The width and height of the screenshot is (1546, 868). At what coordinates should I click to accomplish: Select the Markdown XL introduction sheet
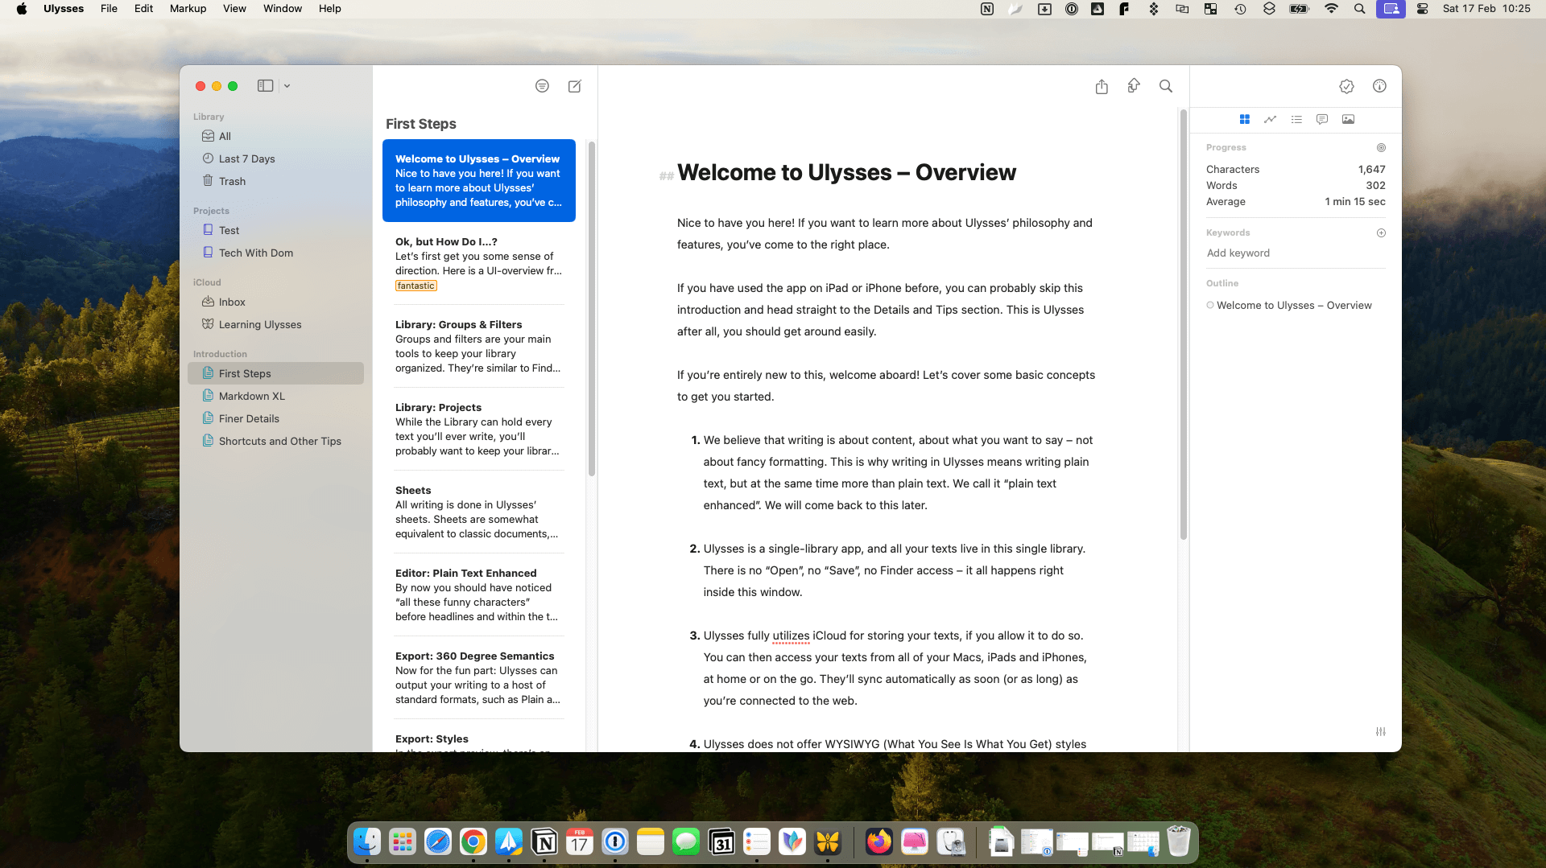(252, 396)
